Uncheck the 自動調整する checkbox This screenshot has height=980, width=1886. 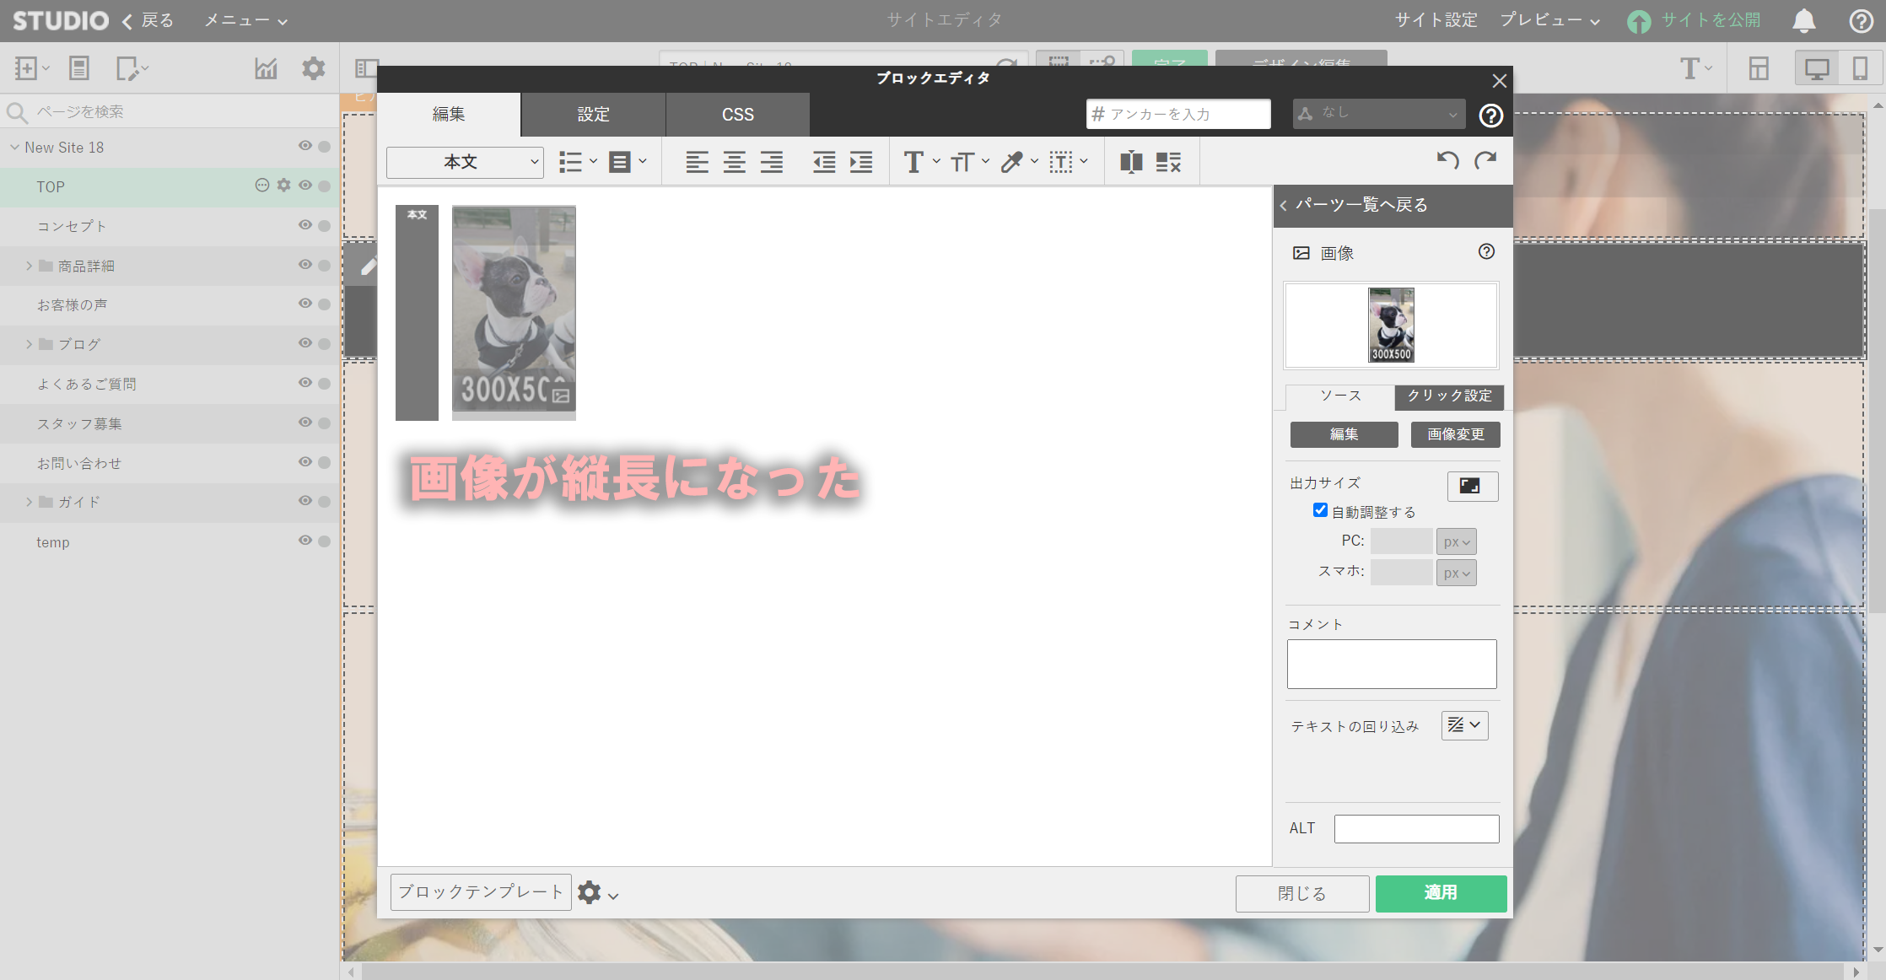pos(1320,510)
